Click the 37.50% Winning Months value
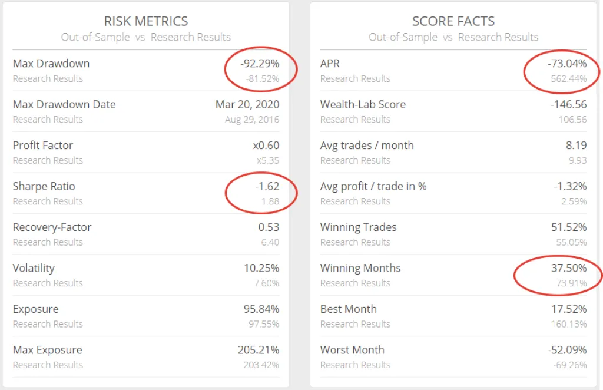603x390 pixels. click(569, 268)
